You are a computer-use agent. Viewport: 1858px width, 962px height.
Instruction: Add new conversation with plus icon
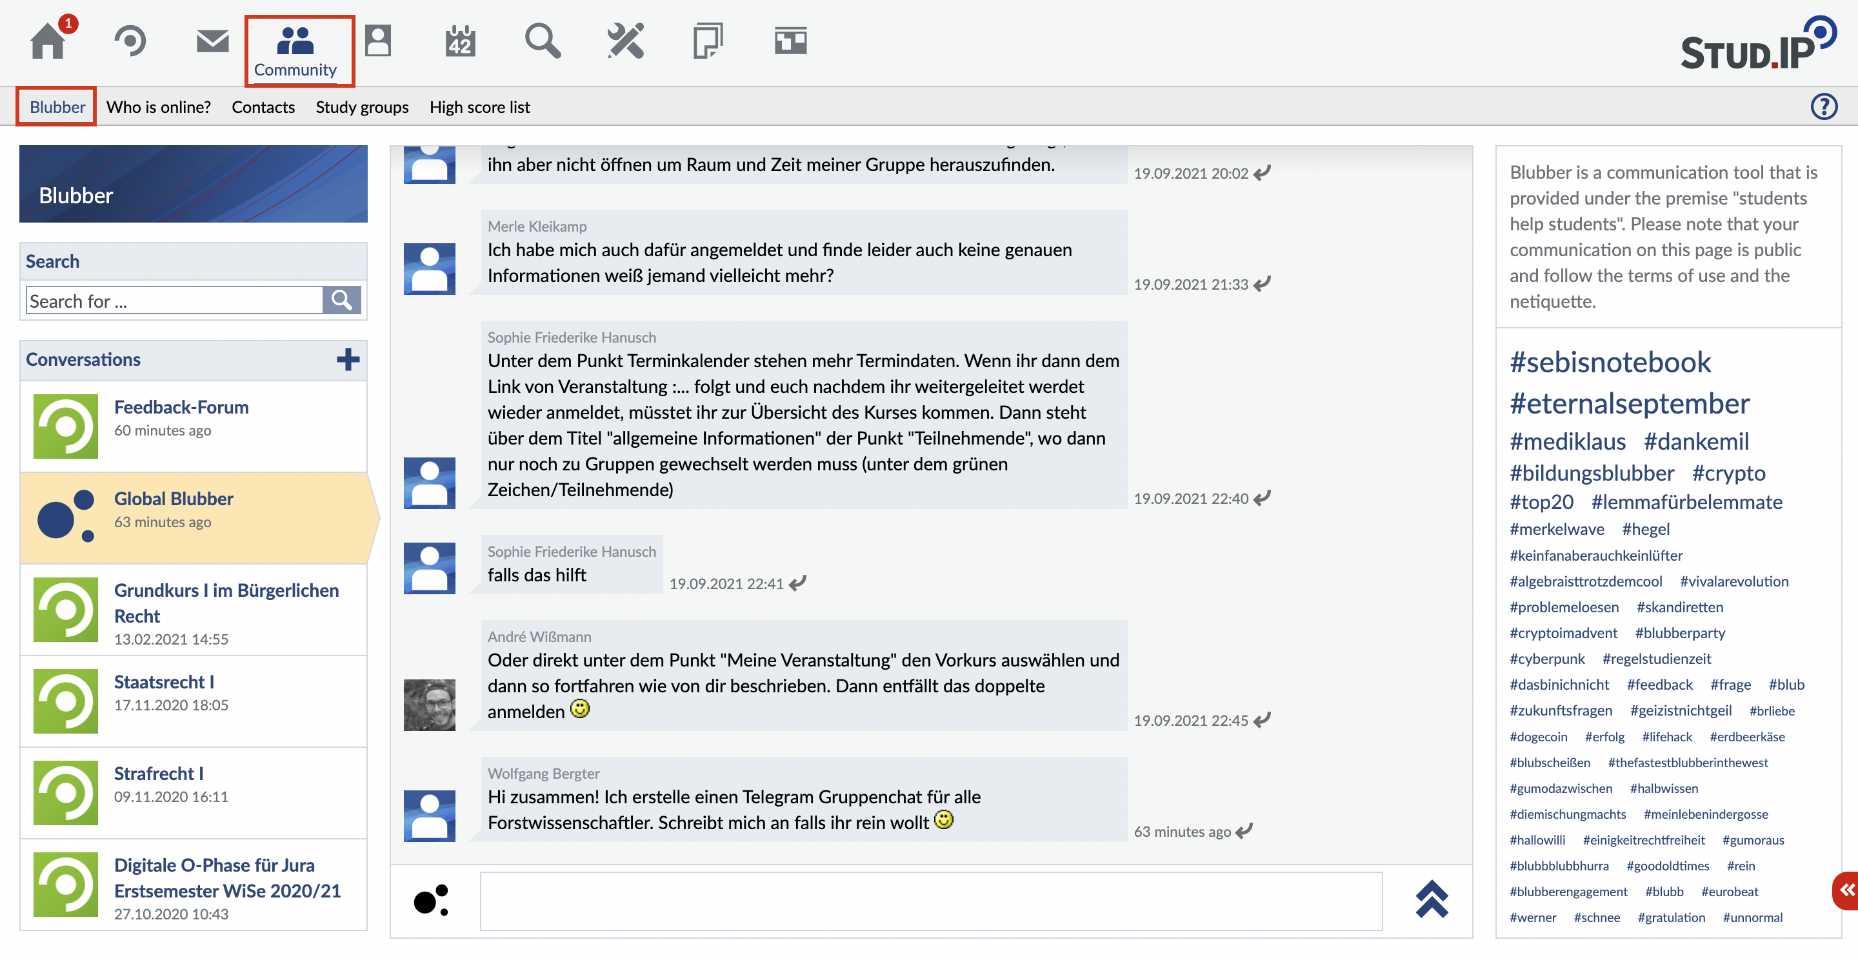348,359
